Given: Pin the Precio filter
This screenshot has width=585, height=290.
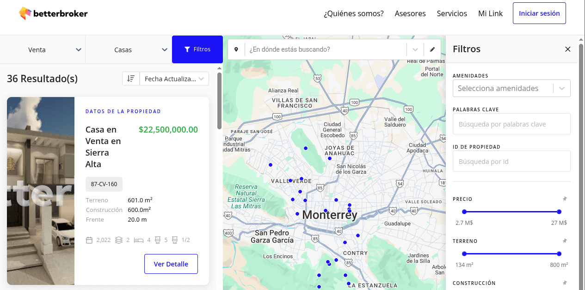Looking at the screenshot, I should click(x=564, y=199).
